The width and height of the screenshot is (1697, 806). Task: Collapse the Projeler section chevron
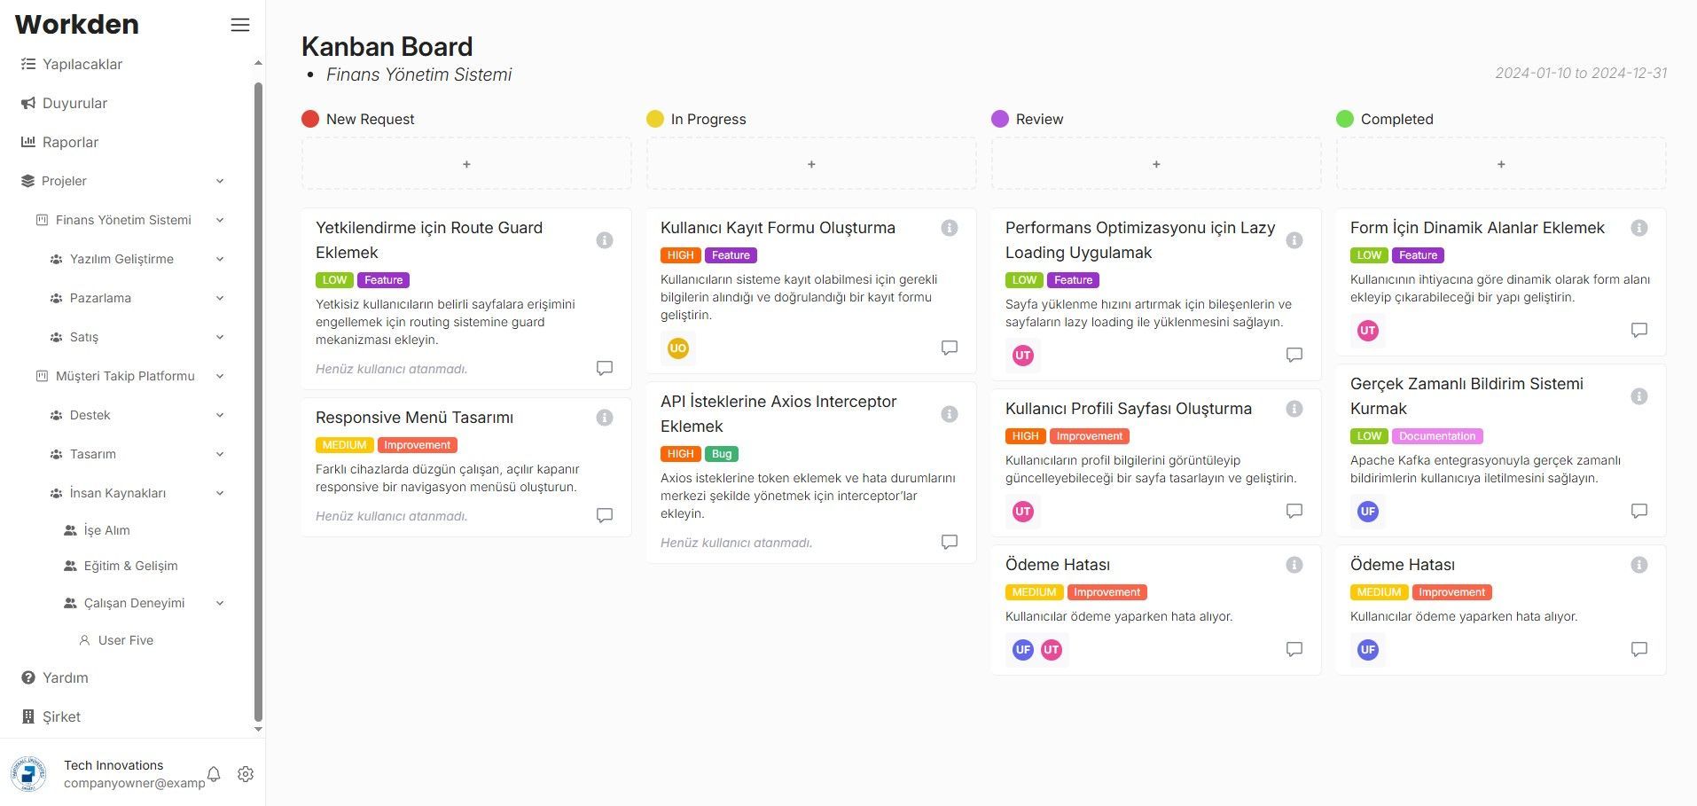pos(220,181)
